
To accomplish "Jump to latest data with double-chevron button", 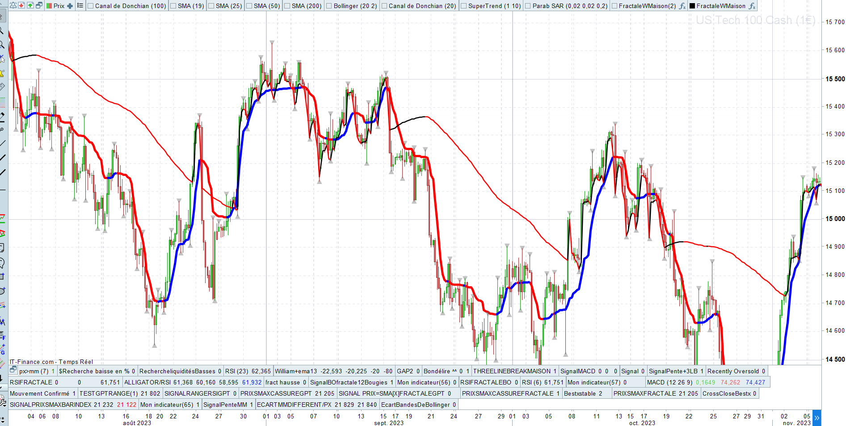I will pos(817,418).
